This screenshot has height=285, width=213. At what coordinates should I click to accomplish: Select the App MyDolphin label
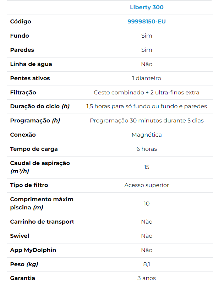[x=33, y=250]
